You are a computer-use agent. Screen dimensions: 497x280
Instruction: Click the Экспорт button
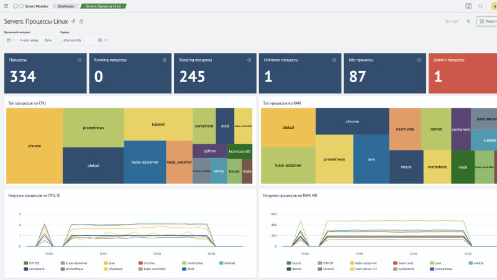tap(452, 21)
